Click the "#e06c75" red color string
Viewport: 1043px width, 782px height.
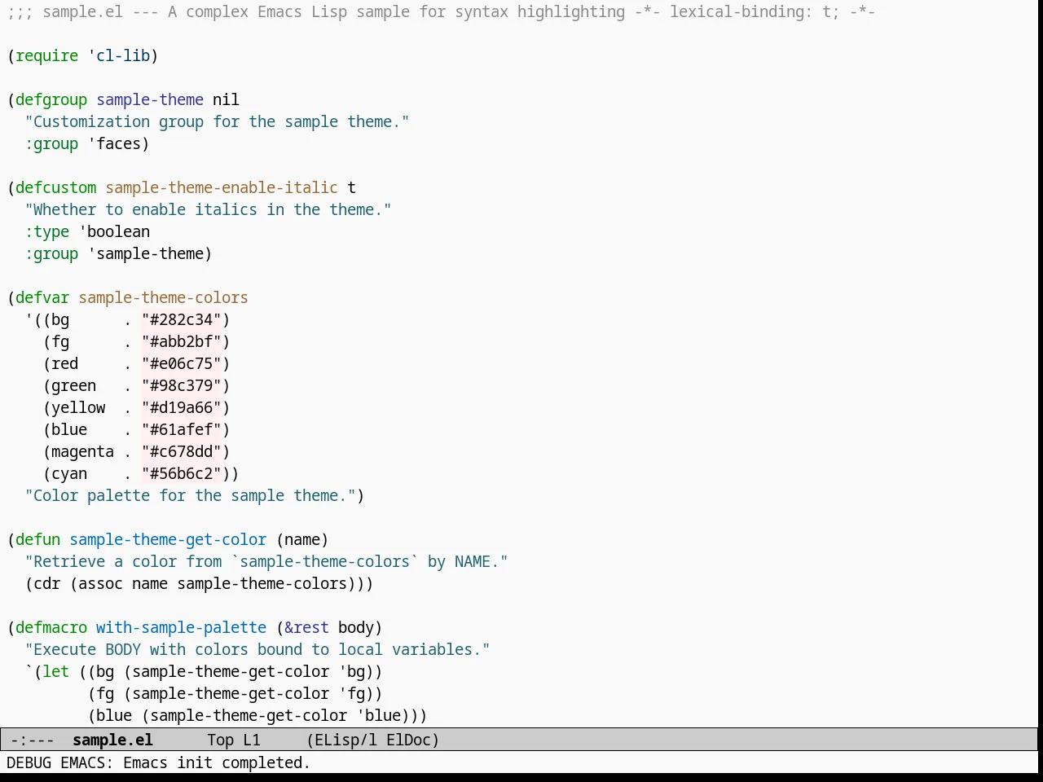coord(182,363)
